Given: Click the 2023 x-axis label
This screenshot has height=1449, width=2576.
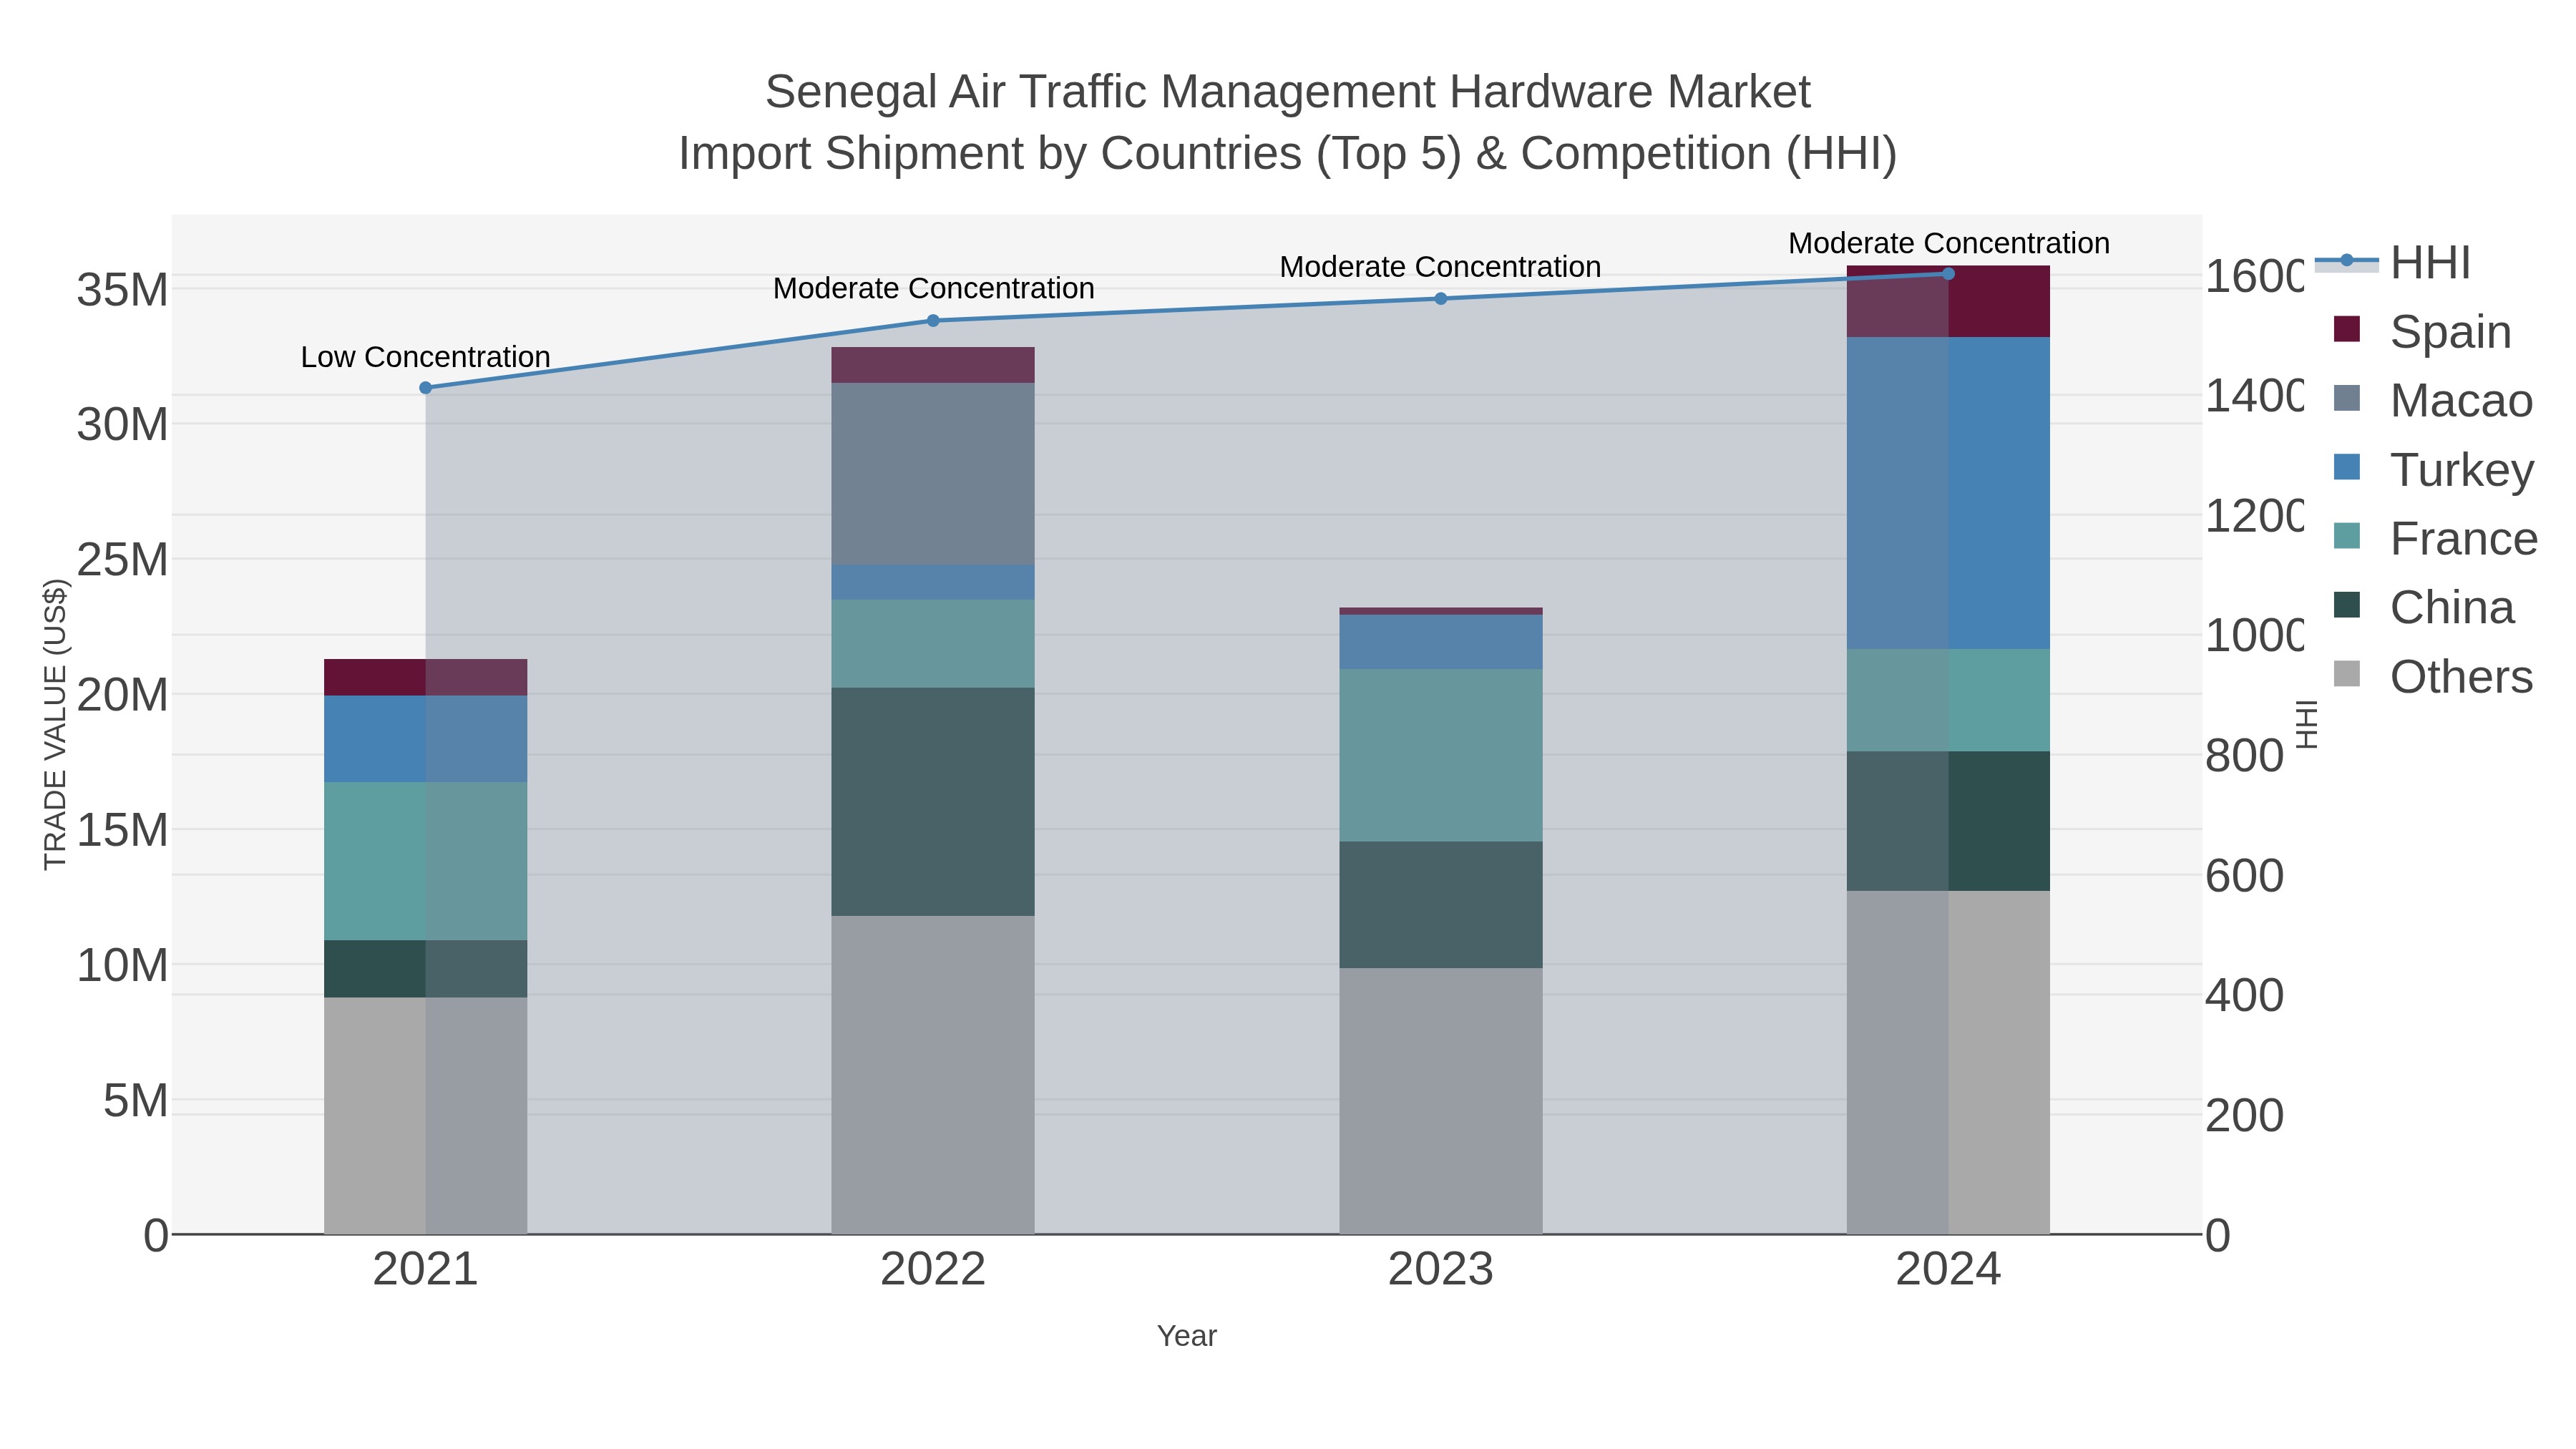Looking at the screenshot, I should [1441, 1270].
